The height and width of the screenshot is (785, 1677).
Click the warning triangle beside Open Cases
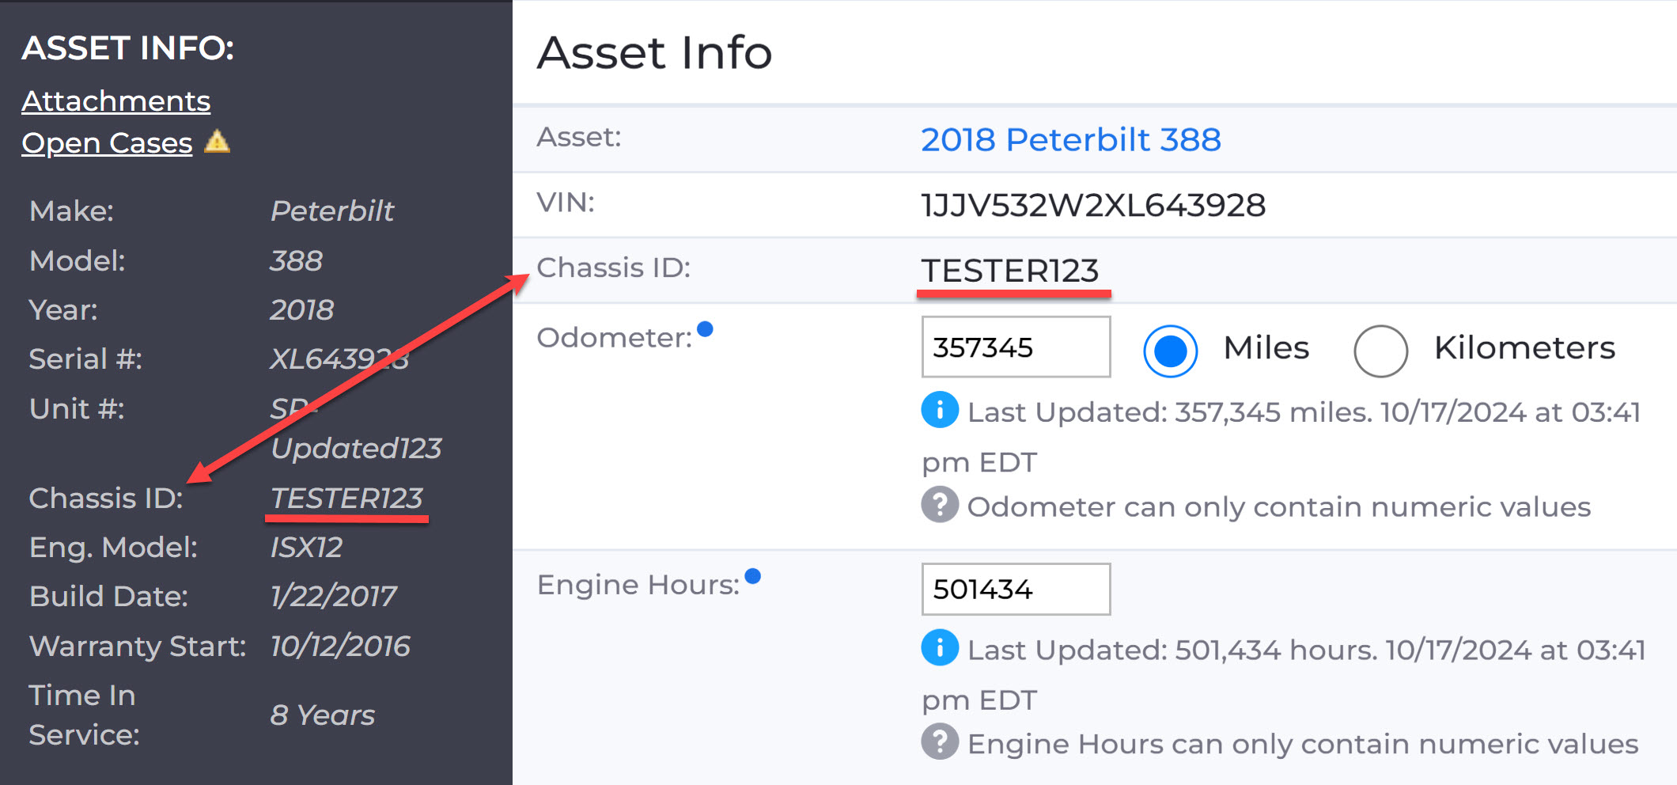[x=217, y=142]
